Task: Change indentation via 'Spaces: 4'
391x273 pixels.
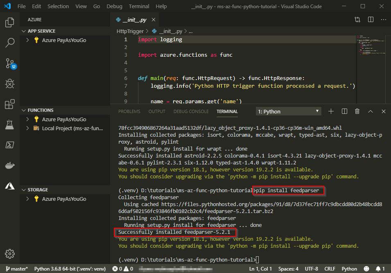Action: 288,269
